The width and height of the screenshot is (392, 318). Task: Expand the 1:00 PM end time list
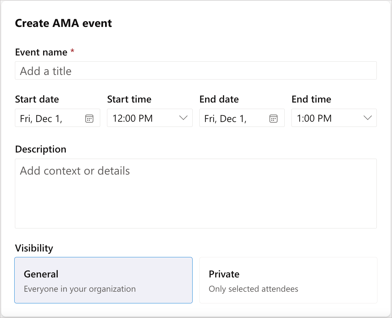click(368, 118)
